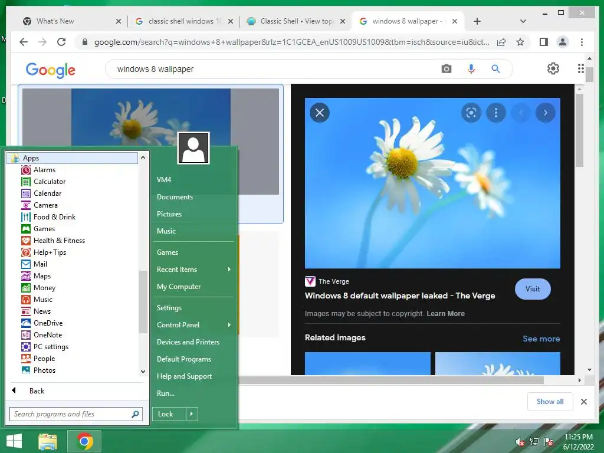The height and width of the screenshot is (453, 604).
Task: Open Pictures from the Start menu
Action: coord(169,214)
